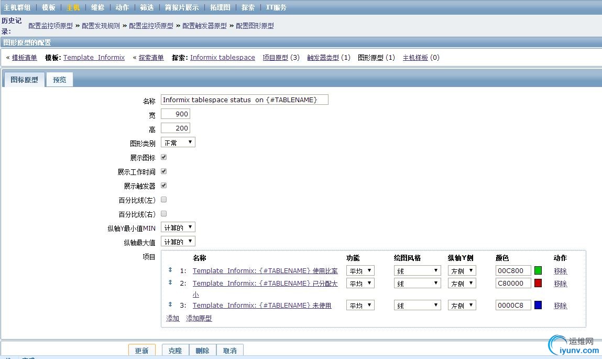Open 绘图风格 dropdown for 已分配大小 item
The height and width of the screenshot is (359, 602).
click(418, 284)
